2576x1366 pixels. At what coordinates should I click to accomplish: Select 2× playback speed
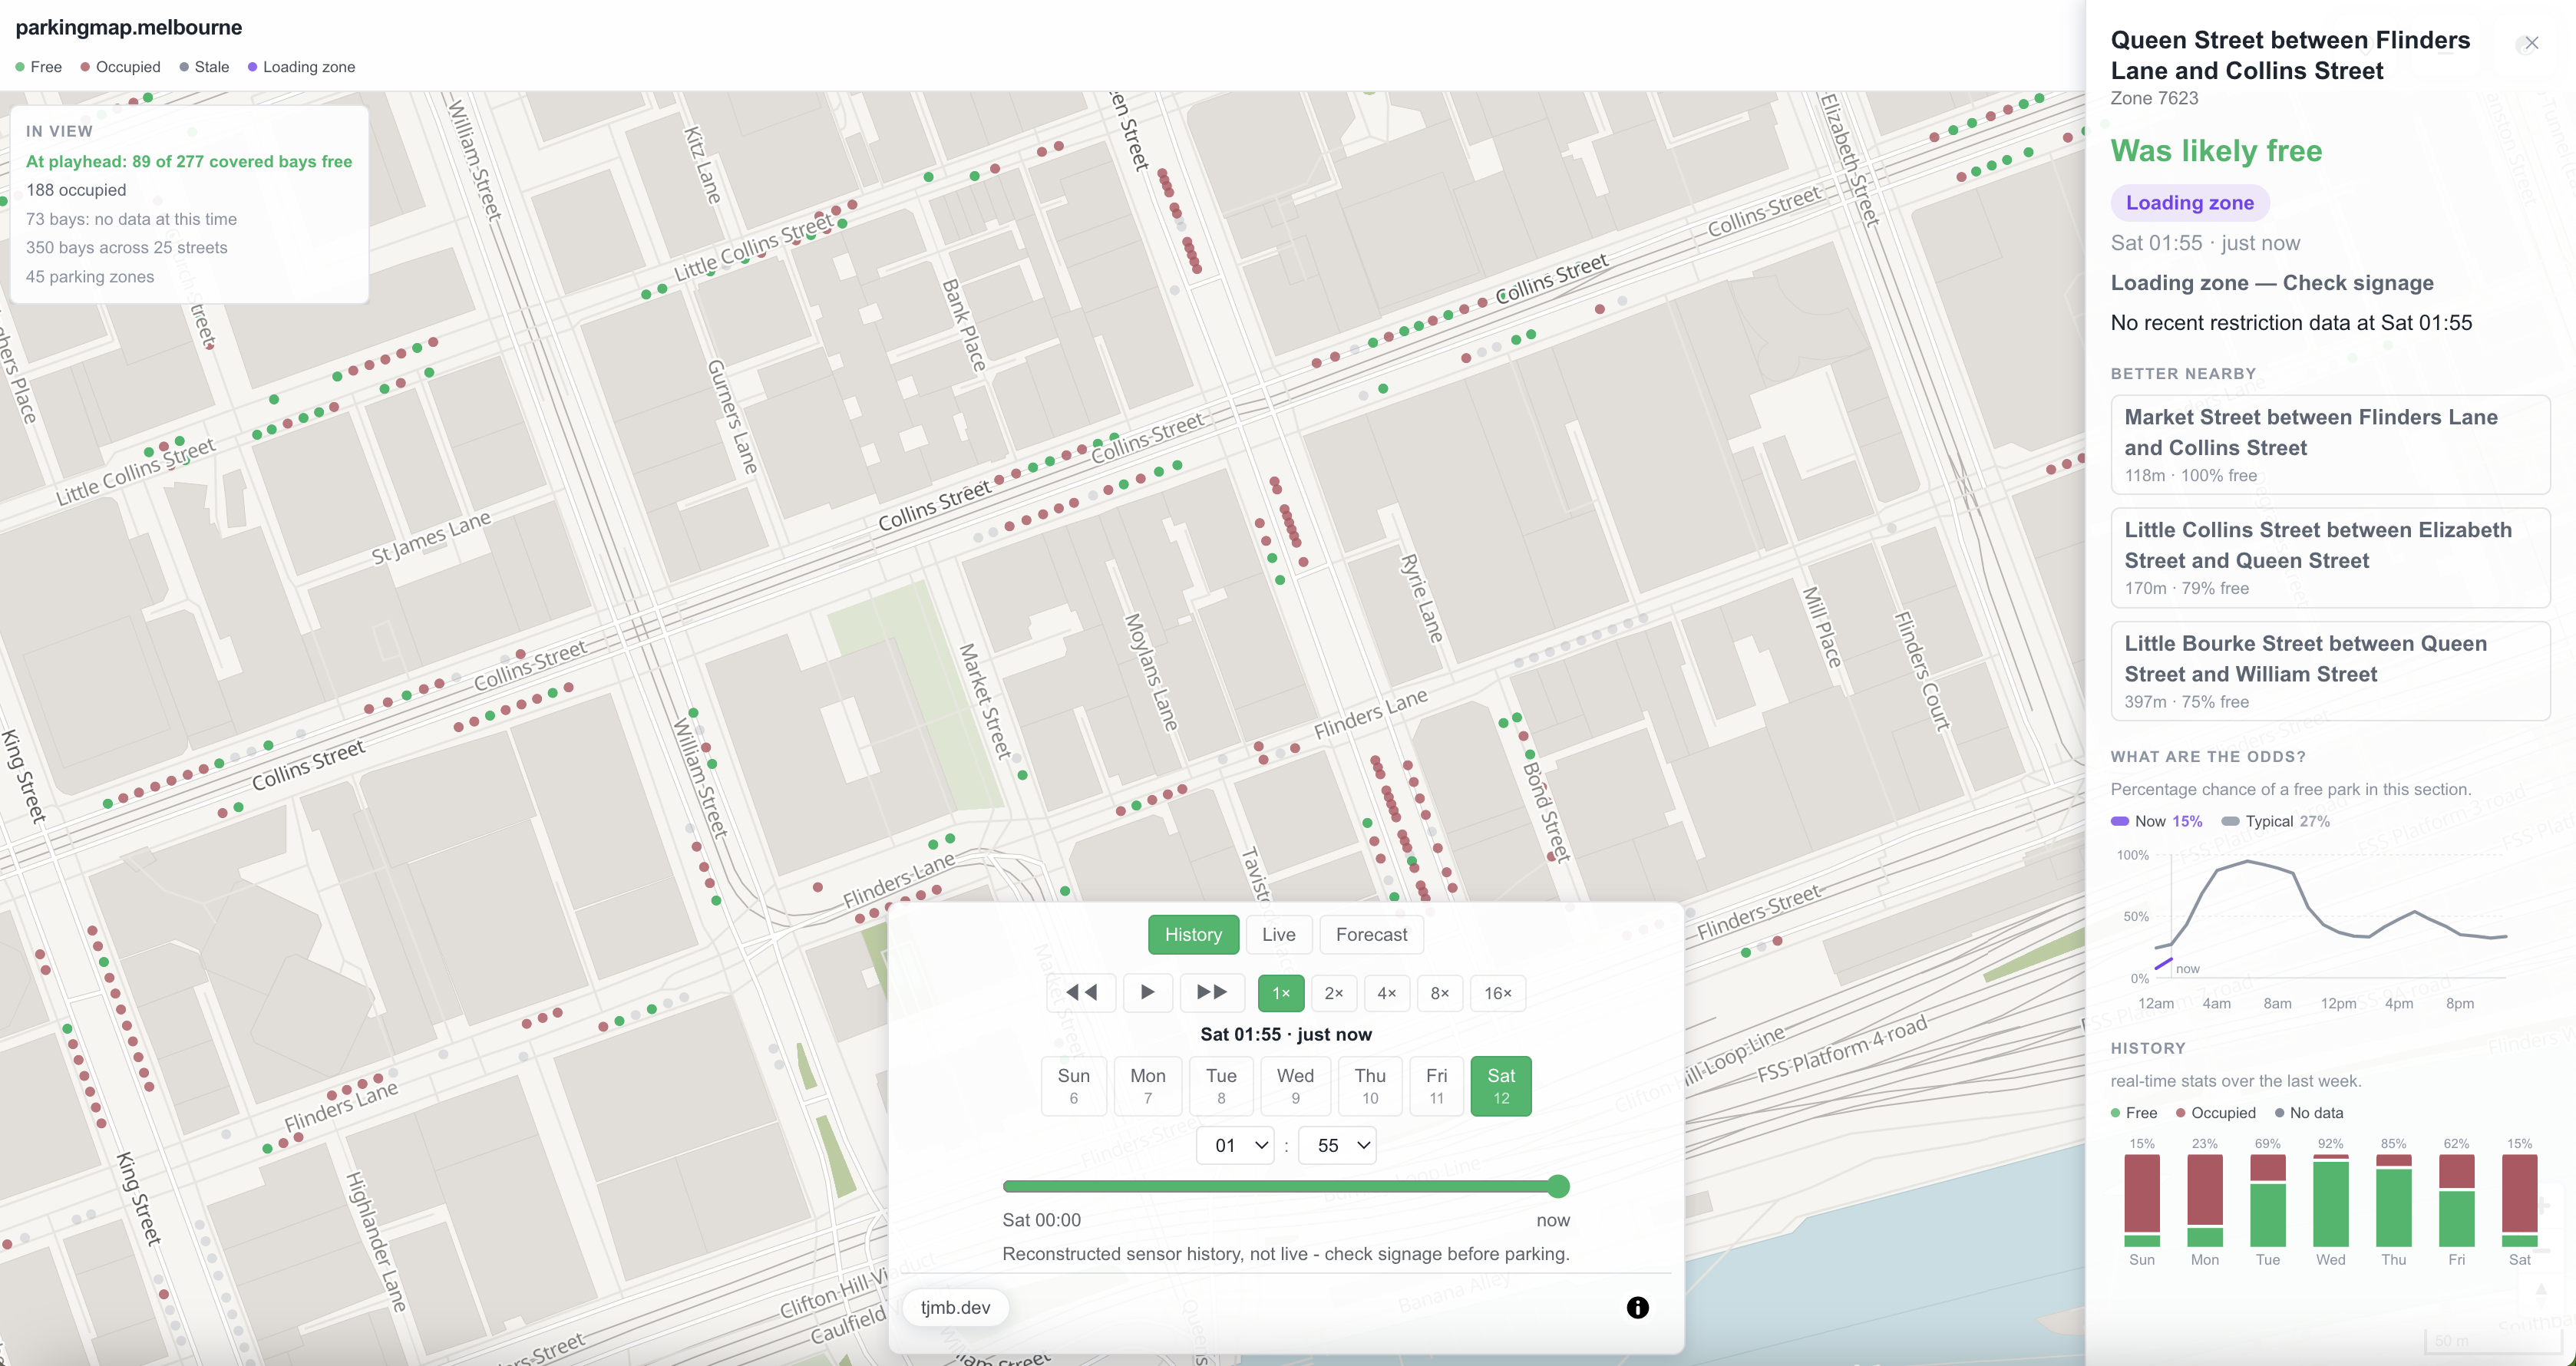(x=1334, y=993)
